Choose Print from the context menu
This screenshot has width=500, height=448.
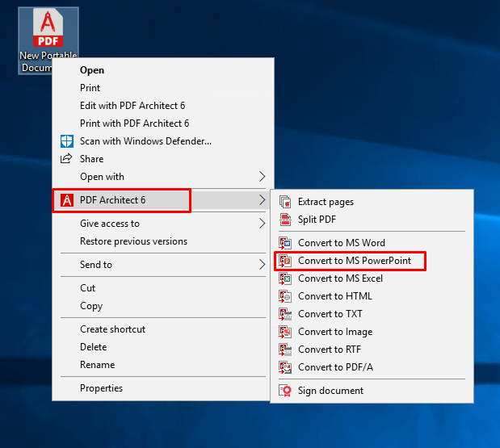(162, 88)
